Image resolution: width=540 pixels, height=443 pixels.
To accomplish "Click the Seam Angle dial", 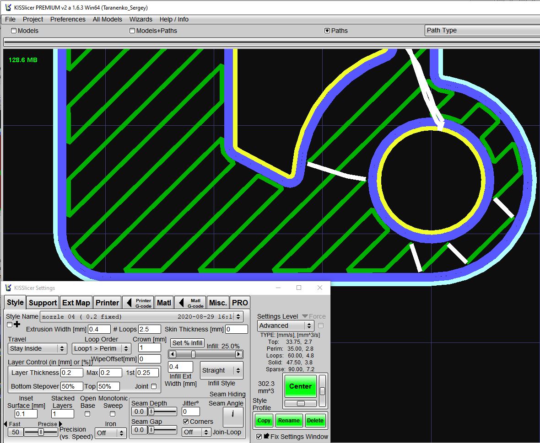I will [x=233, y=417].
